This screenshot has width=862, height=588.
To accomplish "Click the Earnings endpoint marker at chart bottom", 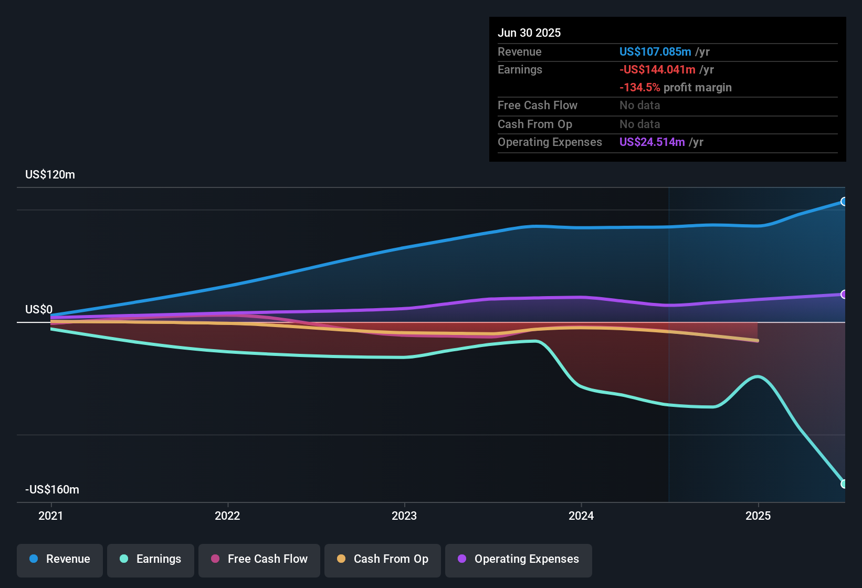I will coord(844,484).
